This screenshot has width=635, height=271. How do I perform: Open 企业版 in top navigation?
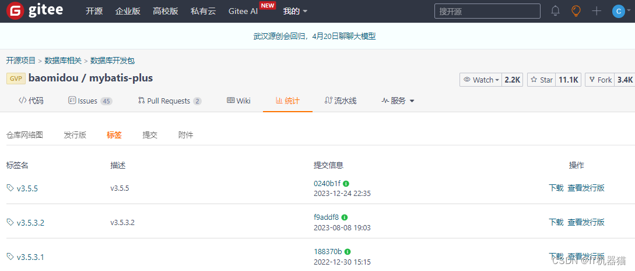(x=128, y=11)
